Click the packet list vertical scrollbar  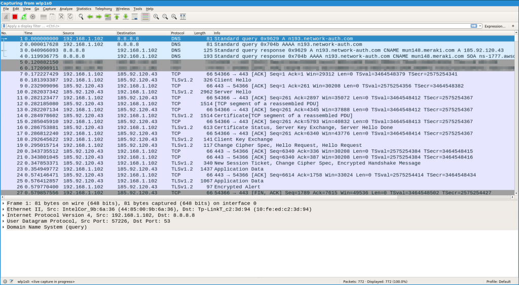(x=516, y=112)
